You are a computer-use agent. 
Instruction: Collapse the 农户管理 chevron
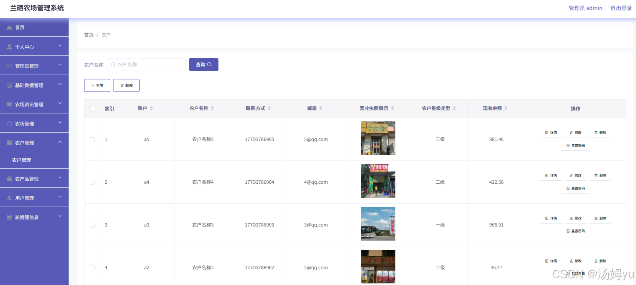60,142
